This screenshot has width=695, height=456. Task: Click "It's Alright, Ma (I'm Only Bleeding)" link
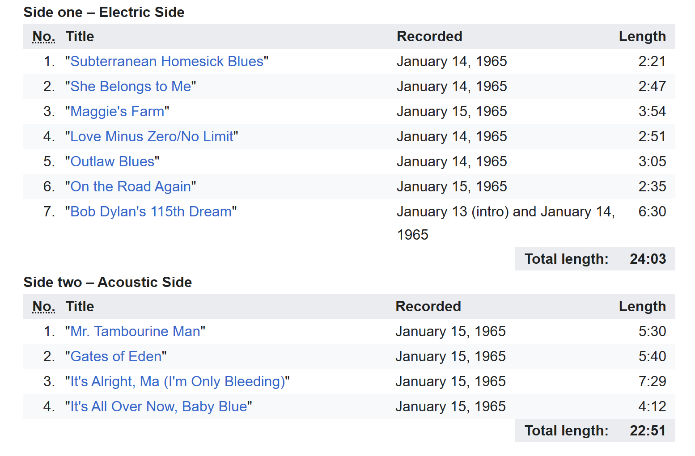[x=178, y=381]
